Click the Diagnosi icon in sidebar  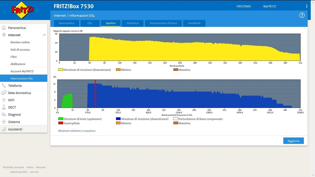point(4,115)
